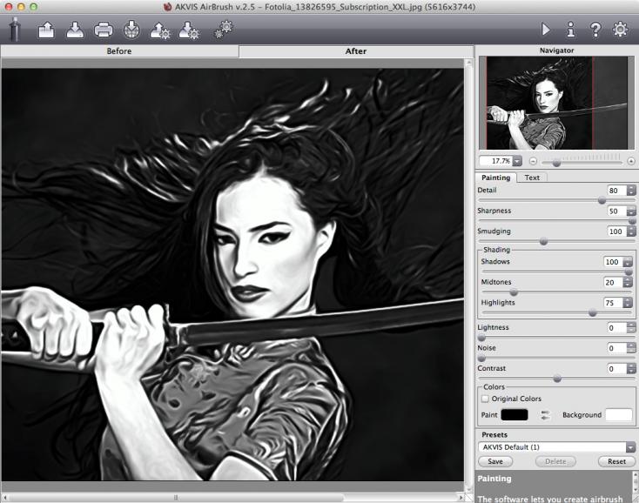Select the Text settings tab
This screenshot has height=503, width=639.
tap(532, 178)
